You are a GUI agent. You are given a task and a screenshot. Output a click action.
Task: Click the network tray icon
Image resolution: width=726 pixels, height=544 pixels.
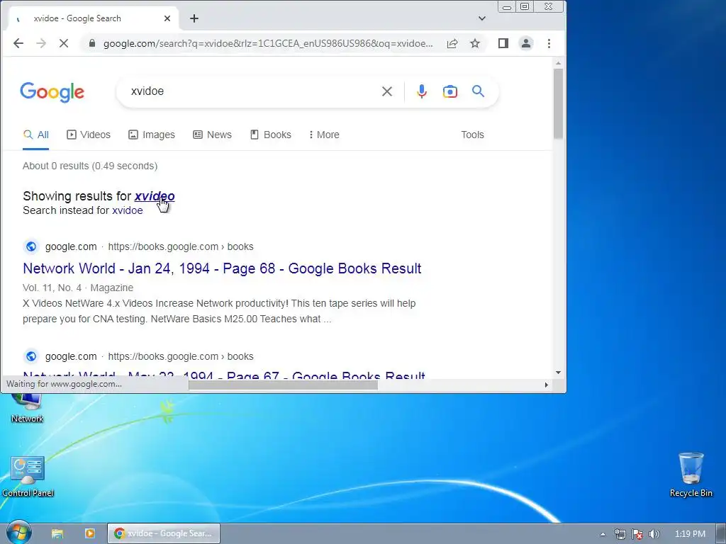(620, 534)
